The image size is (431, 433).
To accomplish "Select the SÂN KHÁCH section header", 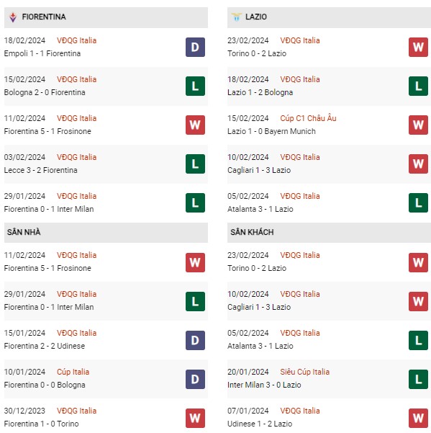I will [329, 233].
